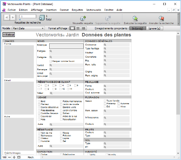Tick the Jardin d'ombre checkbox

click(x=61, y=110)
